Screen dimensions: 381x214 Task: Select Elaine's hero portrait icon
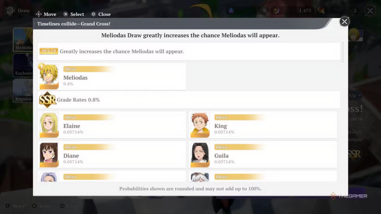(x=49, y=125)
